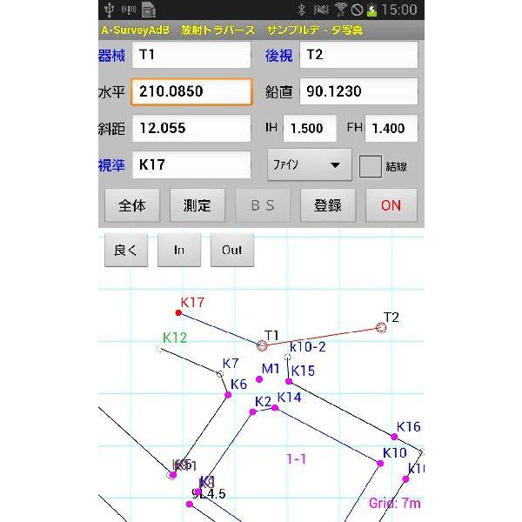Select the K16 magenta point

coord(394,437)
